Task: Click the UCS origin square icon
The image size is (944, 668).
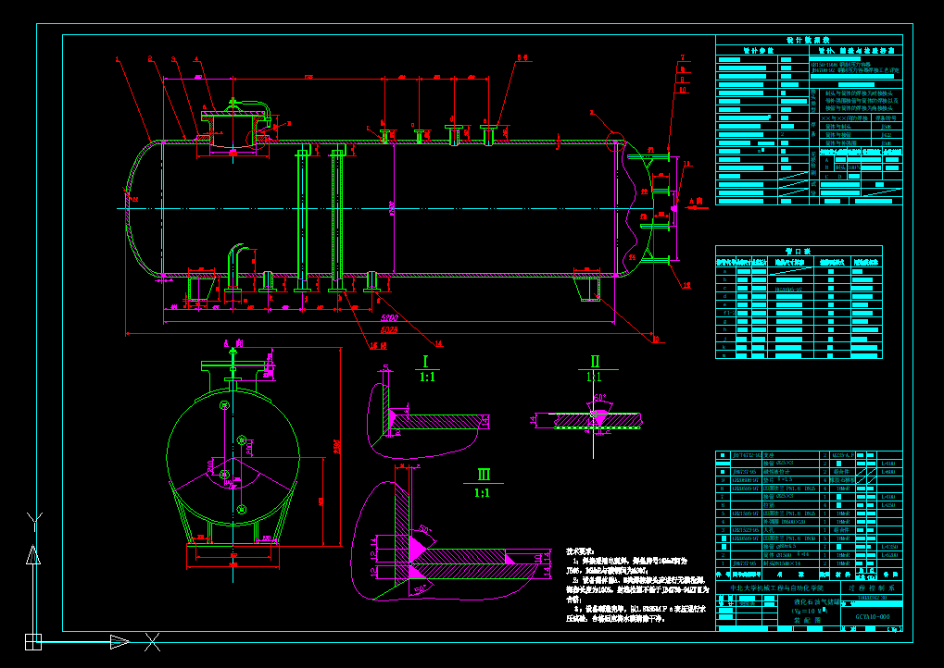Action: pyautogui.click(x=33, y=640)
